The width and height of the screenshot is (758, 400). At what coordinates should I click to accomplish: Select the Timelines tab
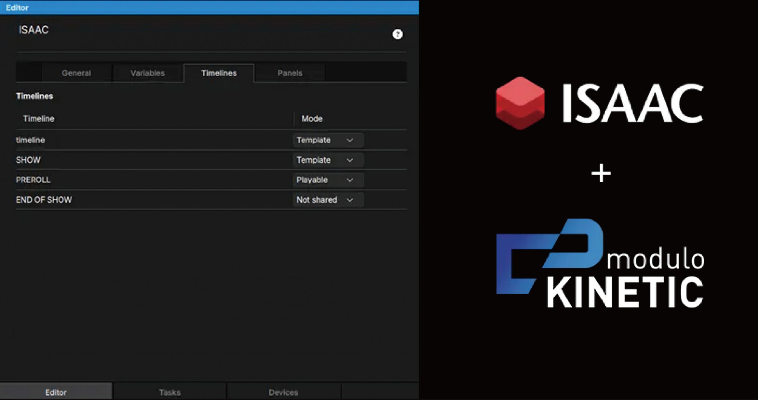click(219, 73)
